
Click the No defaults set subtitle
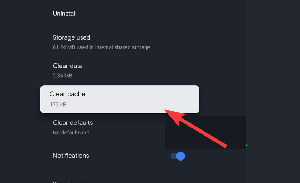pyautogui.click(x=71, y=132)
